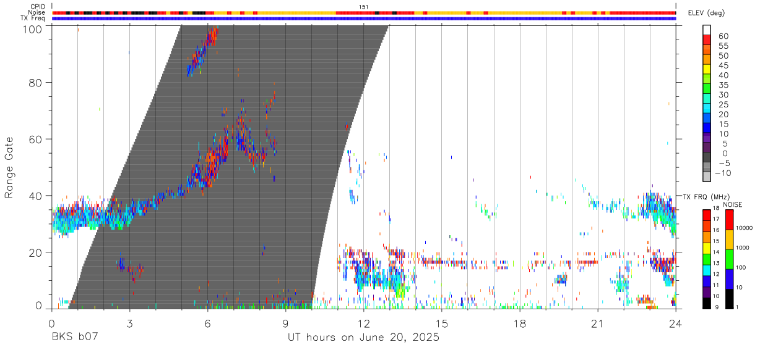Click the '12' tick on the UT hours axis
This screenshot has width=760, height=350.
pyautogui.click(x=363, y=323)
